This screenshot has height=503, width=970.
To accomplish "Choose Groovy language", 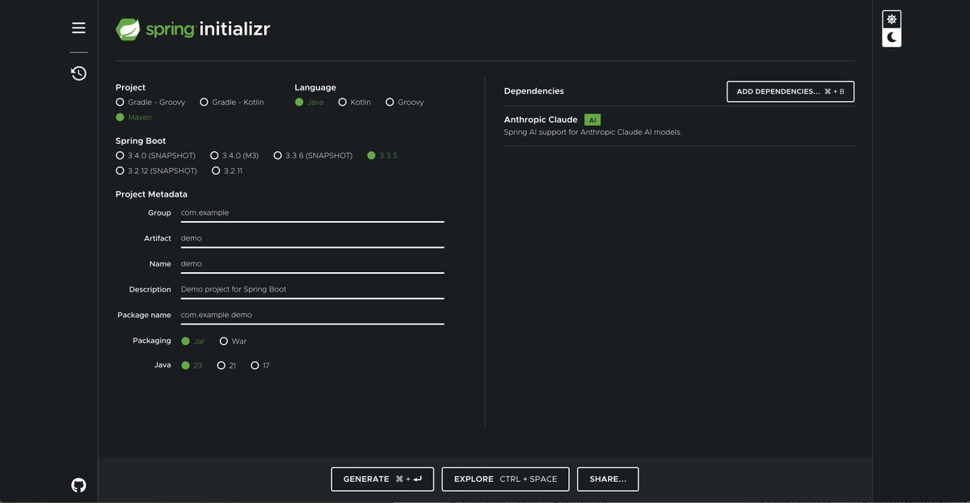I will [404, 103].
